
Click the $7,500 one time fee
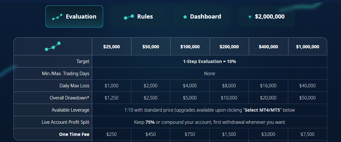click(307, 134)
